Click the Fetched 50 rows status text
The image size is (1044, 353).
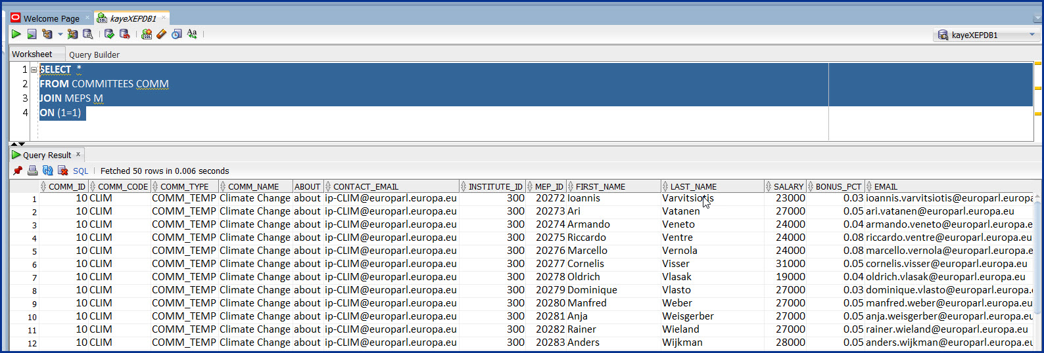click(164, 171)
